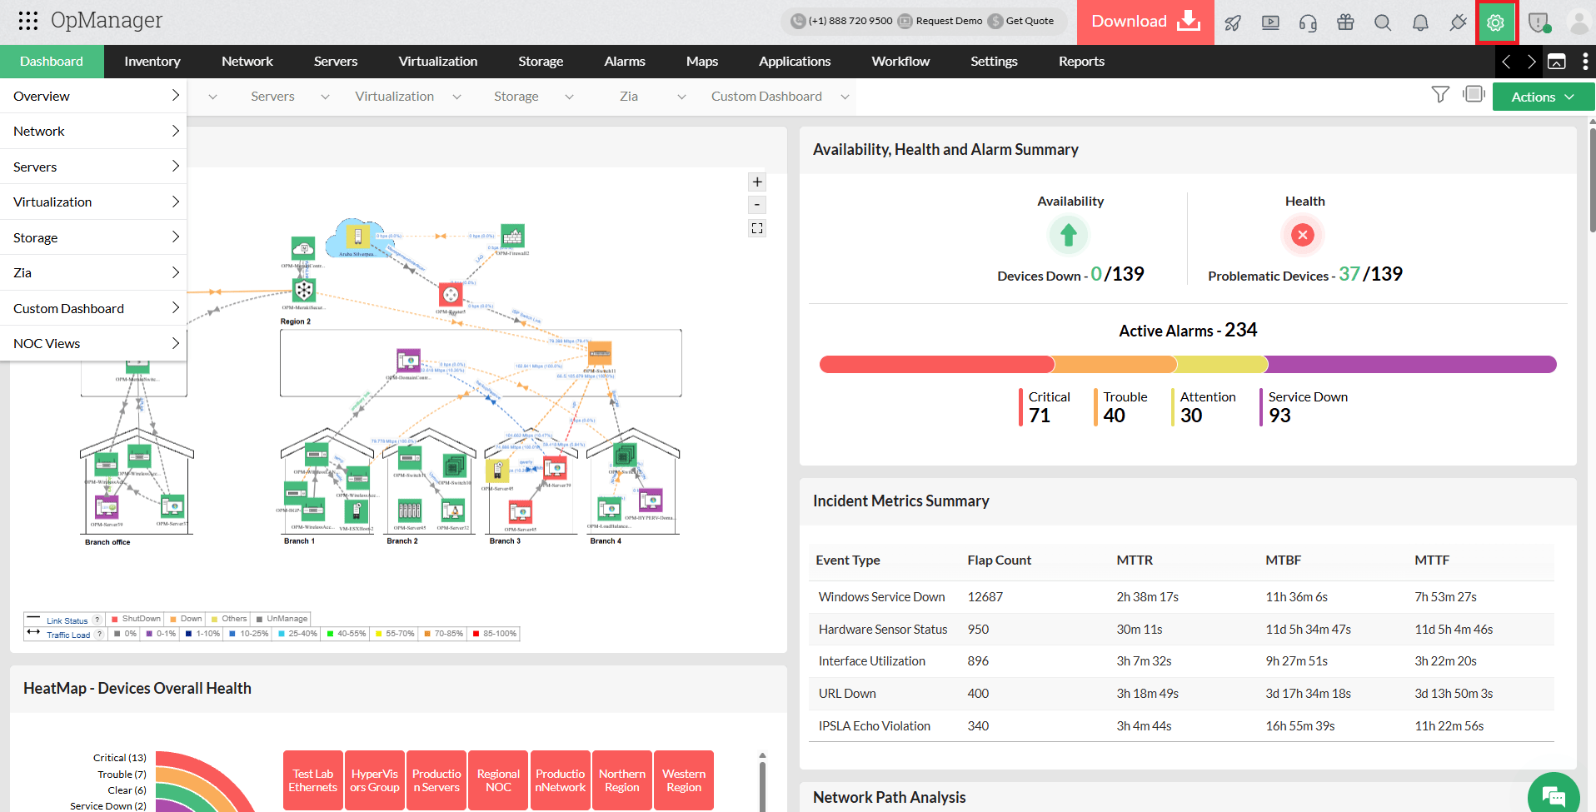
Task: Click the Link Status help icon
Action: (97, 620)
